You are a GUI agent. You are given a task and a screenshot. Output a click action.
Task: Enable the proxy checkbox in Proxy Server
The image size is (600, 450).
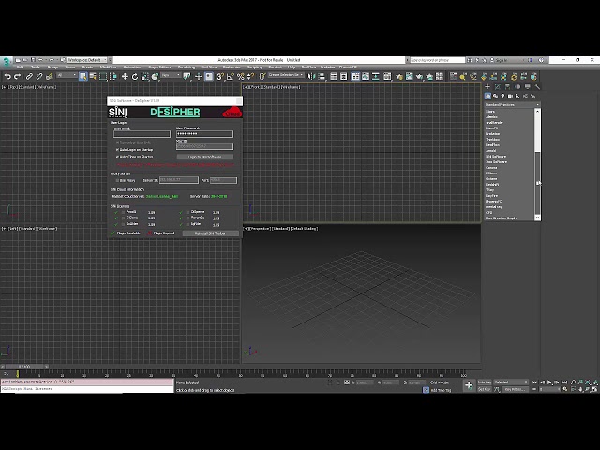(x=117, y=180)
